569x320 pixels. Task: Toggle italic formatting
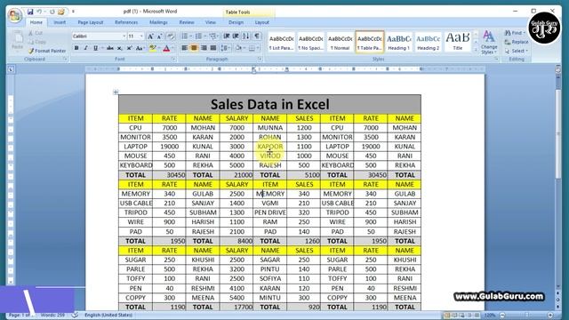[x=86, y=48]
